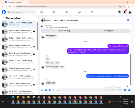The height and width of the screenshot is (108, 135).
Task: Open Yesenia's conversation in the list
Action: coord(18,62)
